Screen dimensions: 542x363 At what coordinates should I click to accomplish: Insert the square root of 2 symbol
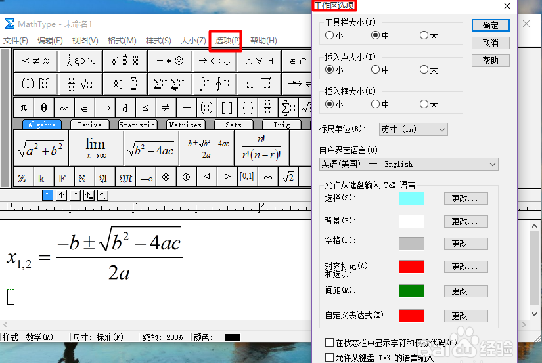(288, 177)
